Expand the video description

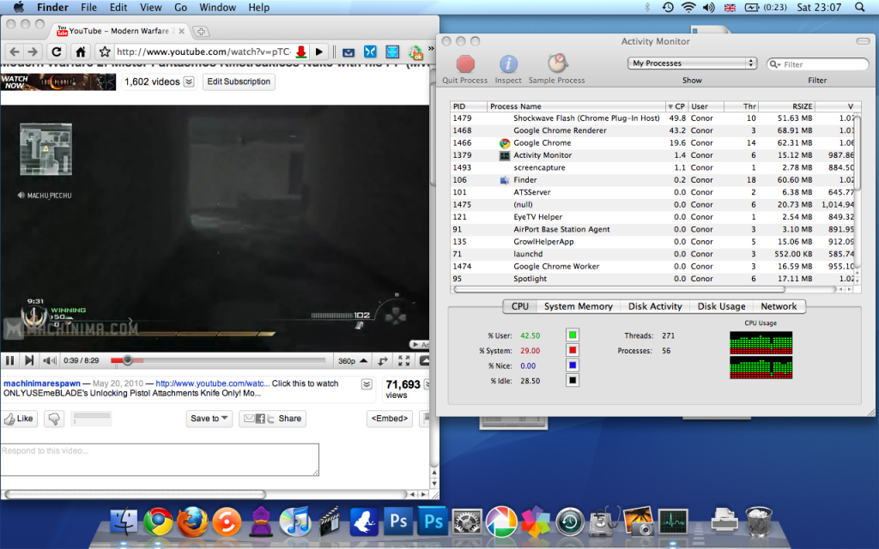pos(367,384)
